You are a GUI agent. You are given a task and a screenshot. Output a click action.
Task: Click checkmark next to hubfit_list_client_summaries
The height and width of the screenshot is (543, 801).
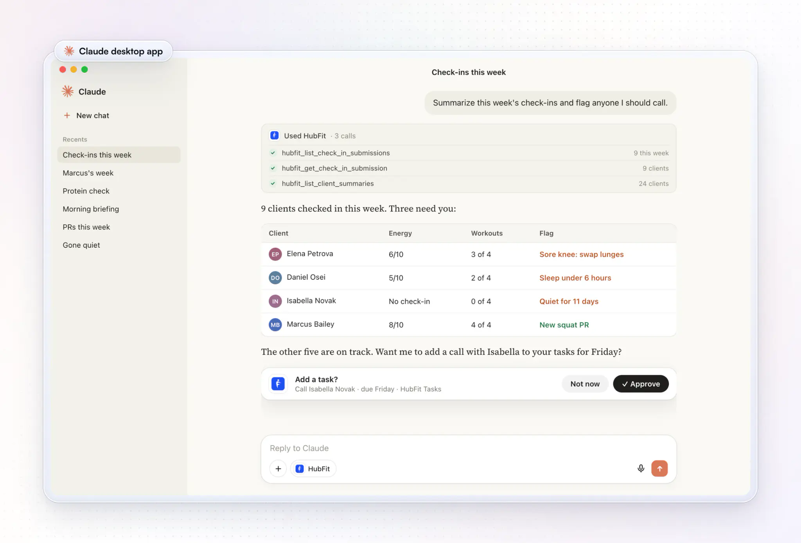pyautogui.click(x=273, y=183)
